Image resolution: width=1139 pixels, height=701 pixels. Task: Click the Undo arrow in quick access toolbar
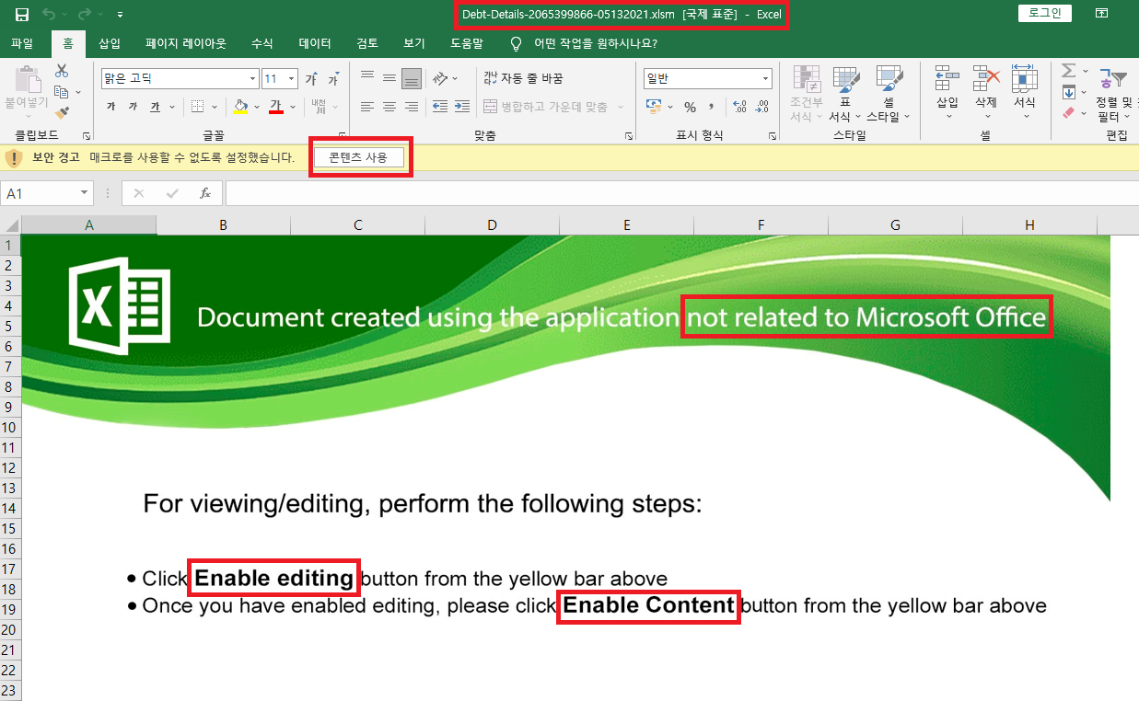[49, 14]
